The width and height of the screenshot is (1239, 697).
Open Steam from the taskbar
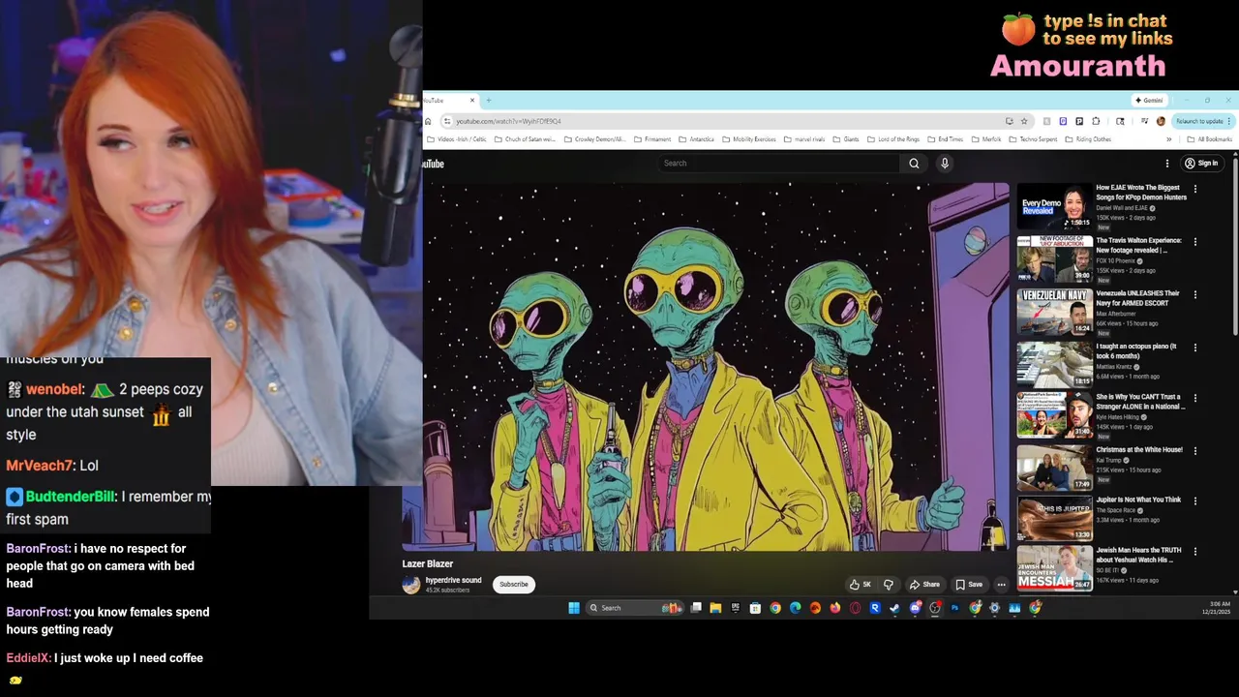[x=894, y=608]
